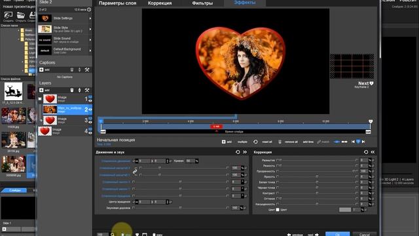Enable the Яркость checkbox

click(x=278, y=177)
